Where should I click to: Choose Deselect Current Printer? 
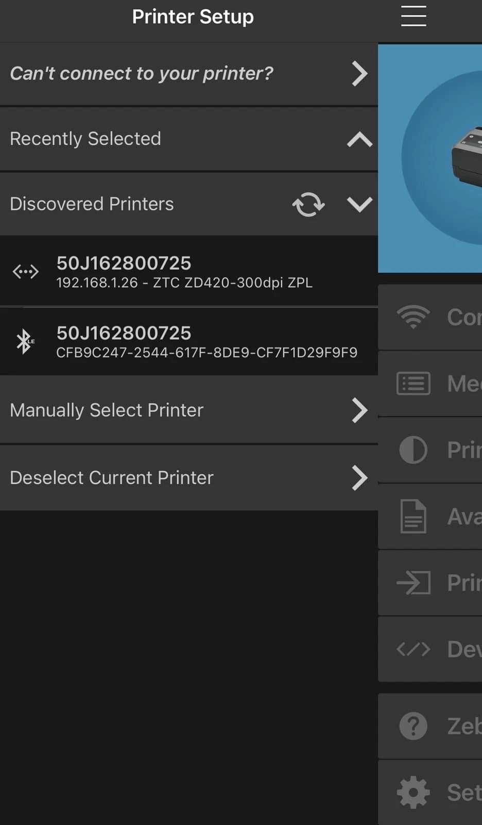tap(189, 477)
